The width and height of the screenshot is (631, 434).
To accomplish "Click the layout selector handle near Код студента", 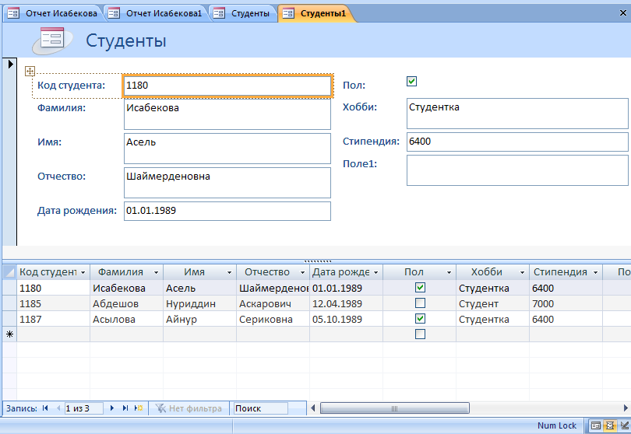I will [x=30, y=71].
